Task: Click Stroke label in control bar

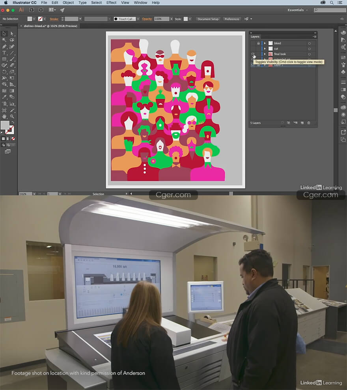Action: click(x=54, y=19)
